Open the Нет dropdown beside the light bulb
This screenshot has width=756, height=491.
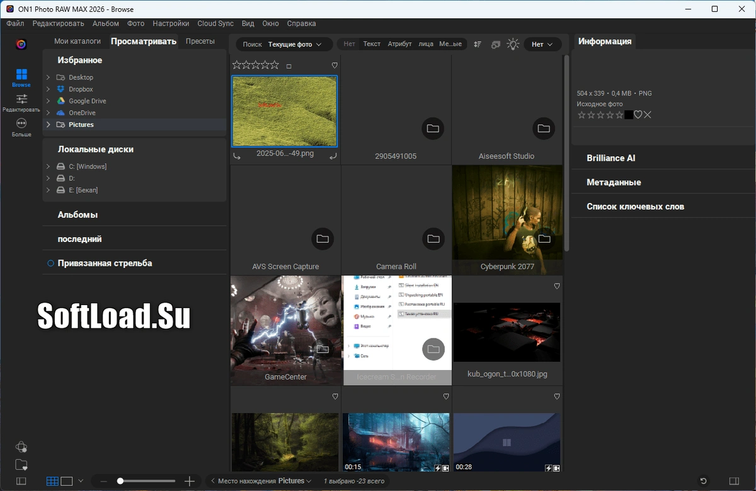point(542,44)
